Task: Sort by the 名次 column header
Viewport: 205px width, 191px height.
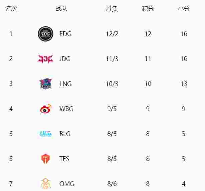Action: 11,9
